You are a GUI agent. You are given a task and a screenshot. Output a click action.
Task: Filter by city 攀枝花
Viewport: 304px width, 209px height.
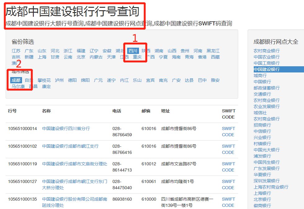pos(44,80)
